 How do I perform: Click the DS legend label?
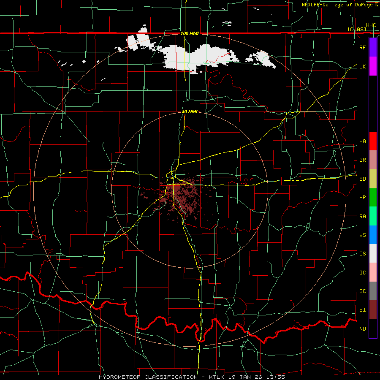362,254
